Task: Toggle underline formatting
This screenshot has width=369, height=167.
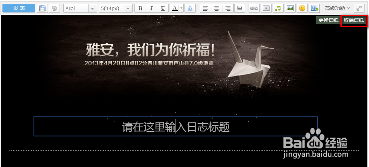Action: click(x=163, y=8)
